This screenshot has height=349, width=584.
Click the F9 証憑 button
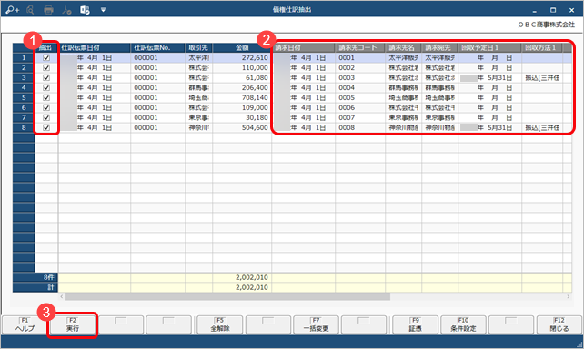point(416,324)
